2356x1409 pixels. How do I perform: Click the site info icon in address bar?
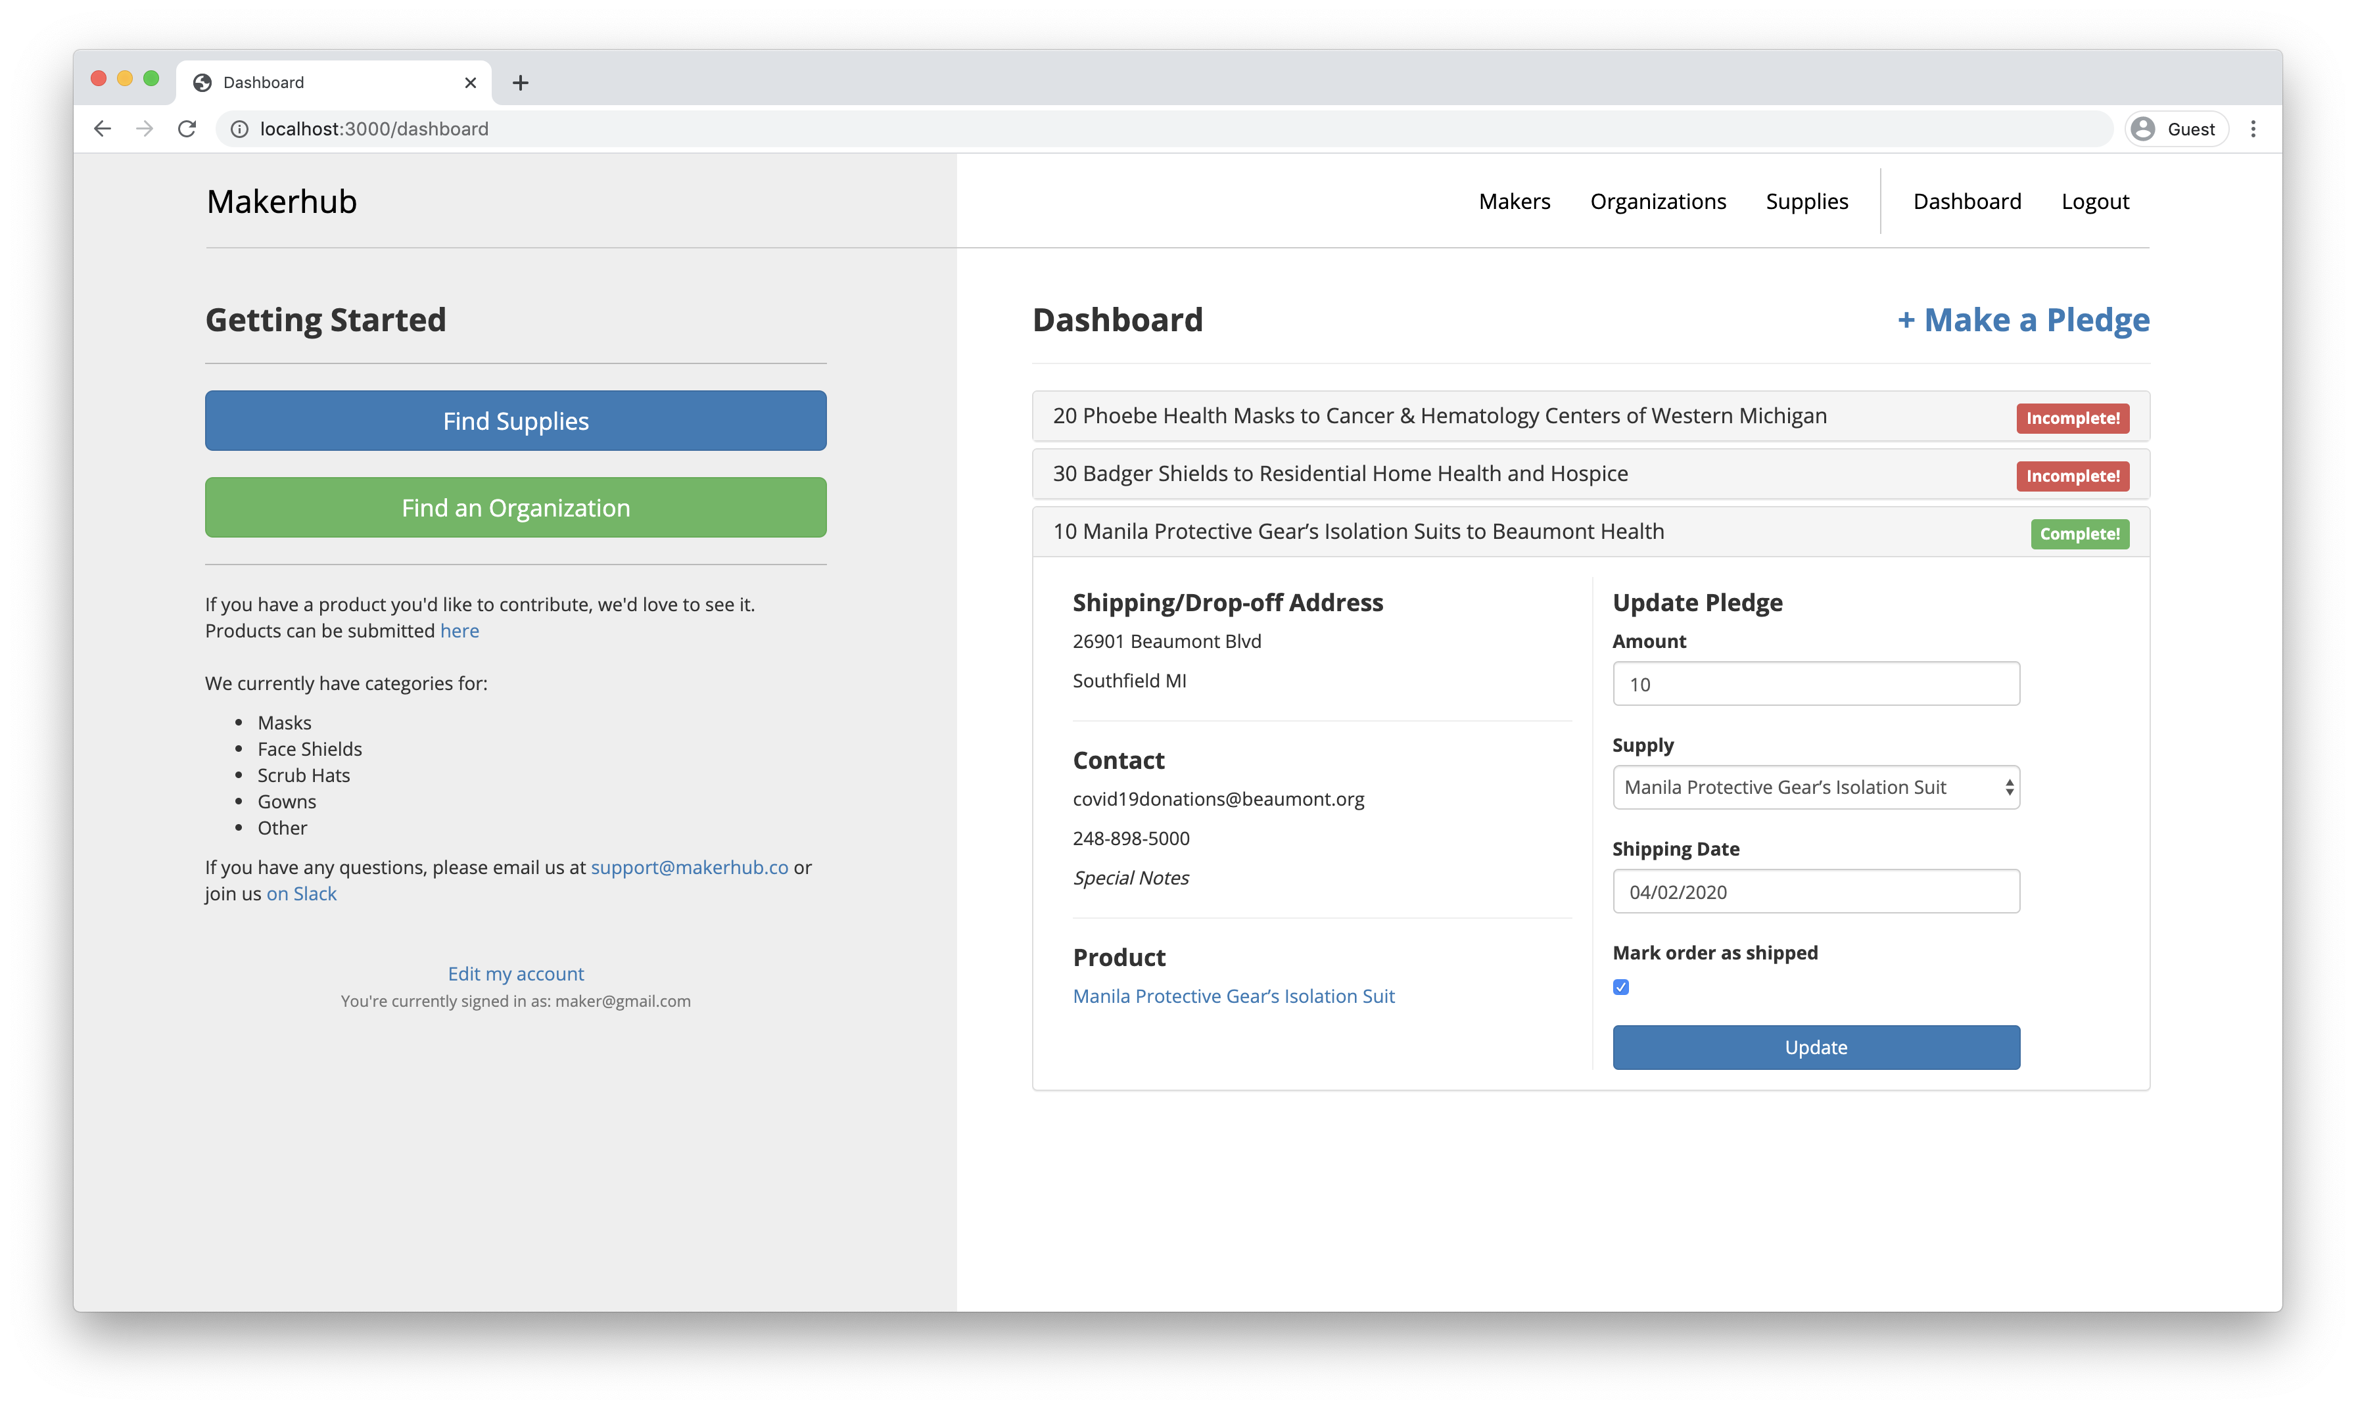239,129
